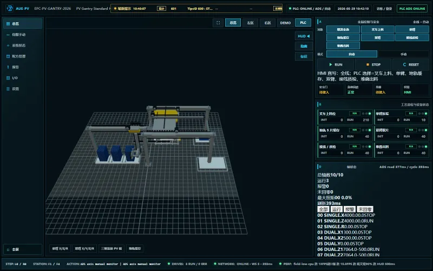This screenshot has width=433, height=271.
Task: Switch viewport to 总览 view tab
Action: (233, 23)
